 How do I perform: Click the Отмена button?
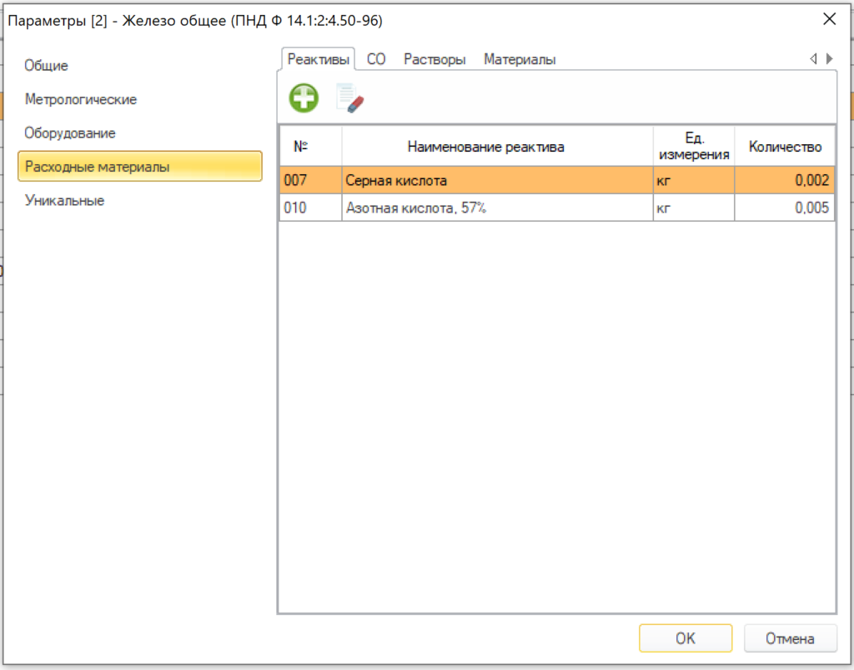(790, 637)
